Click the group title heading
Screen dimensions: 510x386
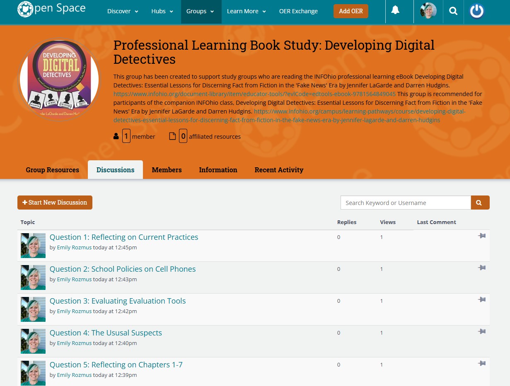pos(274,52)
